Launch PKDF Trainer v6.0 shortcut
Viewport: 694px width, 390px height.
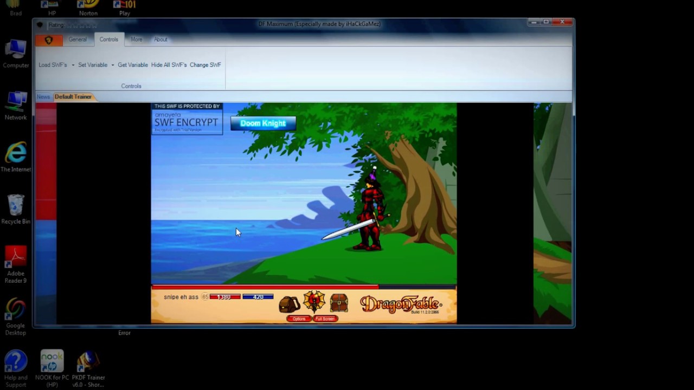coord(88,369)
